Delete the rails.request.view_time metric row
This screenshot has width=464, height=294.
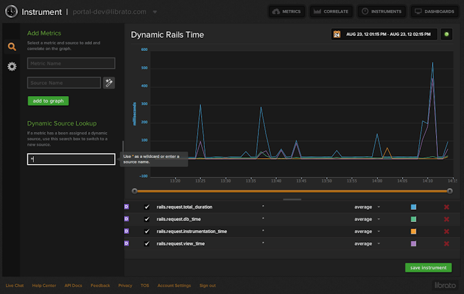(x=446, y=244)
